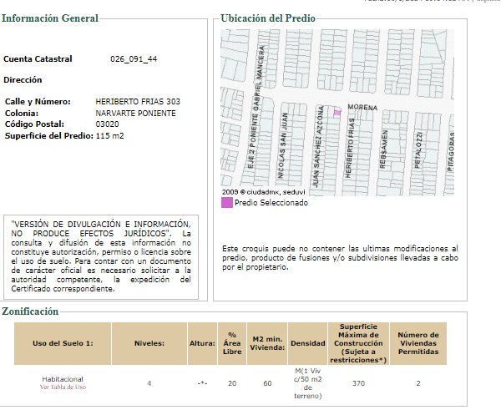
Task: Open the Ver Tabla de Uso link
Action: coord(63,387)
